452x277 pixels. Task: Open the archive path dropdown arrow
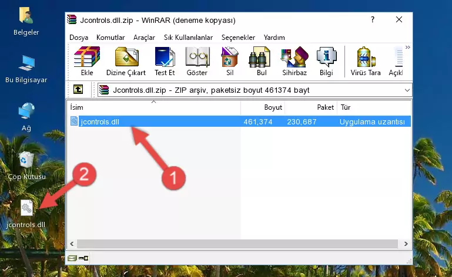click(x=407, y=90)
